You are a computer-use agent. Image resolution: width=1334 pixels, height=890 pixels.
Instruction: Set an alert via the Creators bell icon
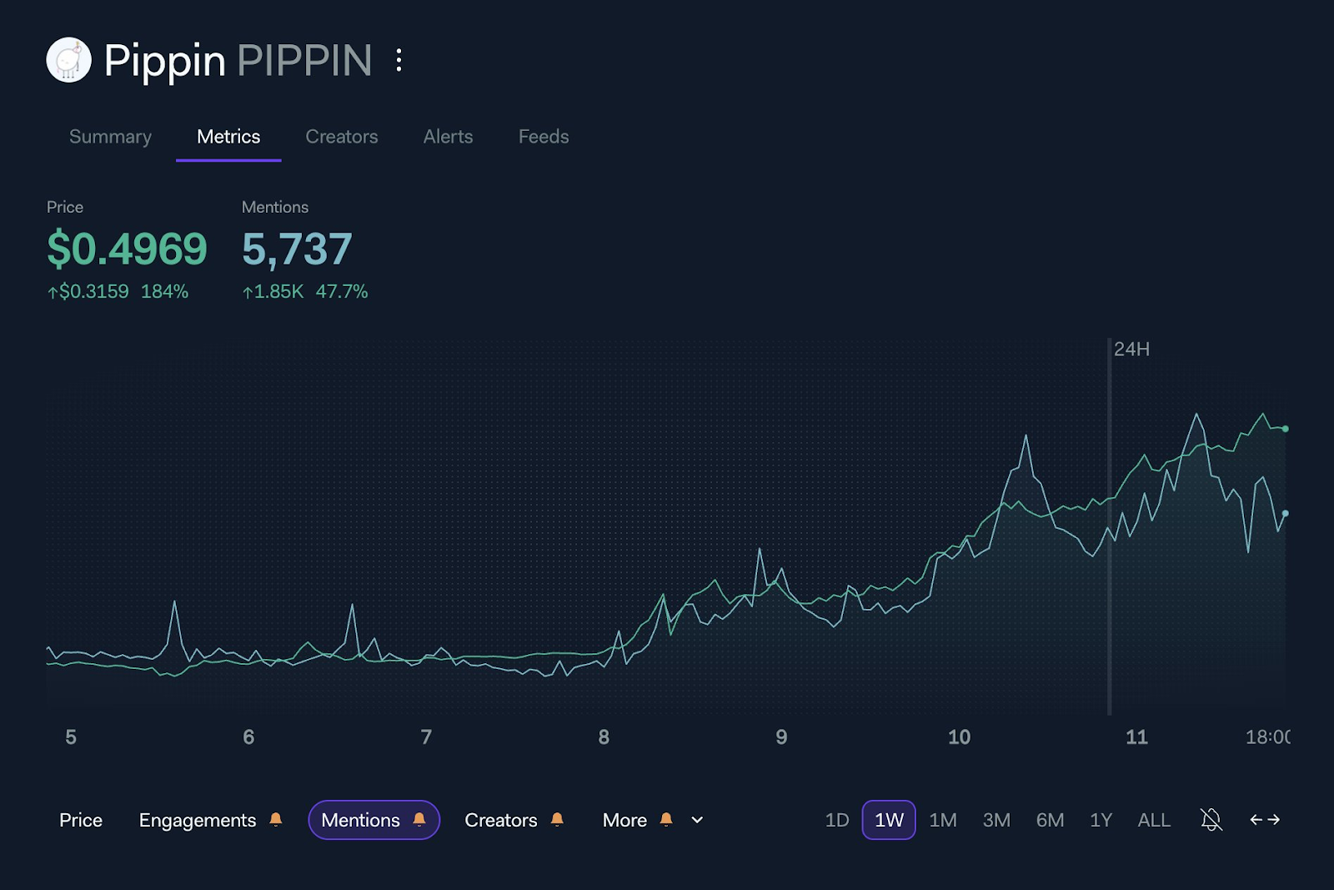tap(556, 820)
